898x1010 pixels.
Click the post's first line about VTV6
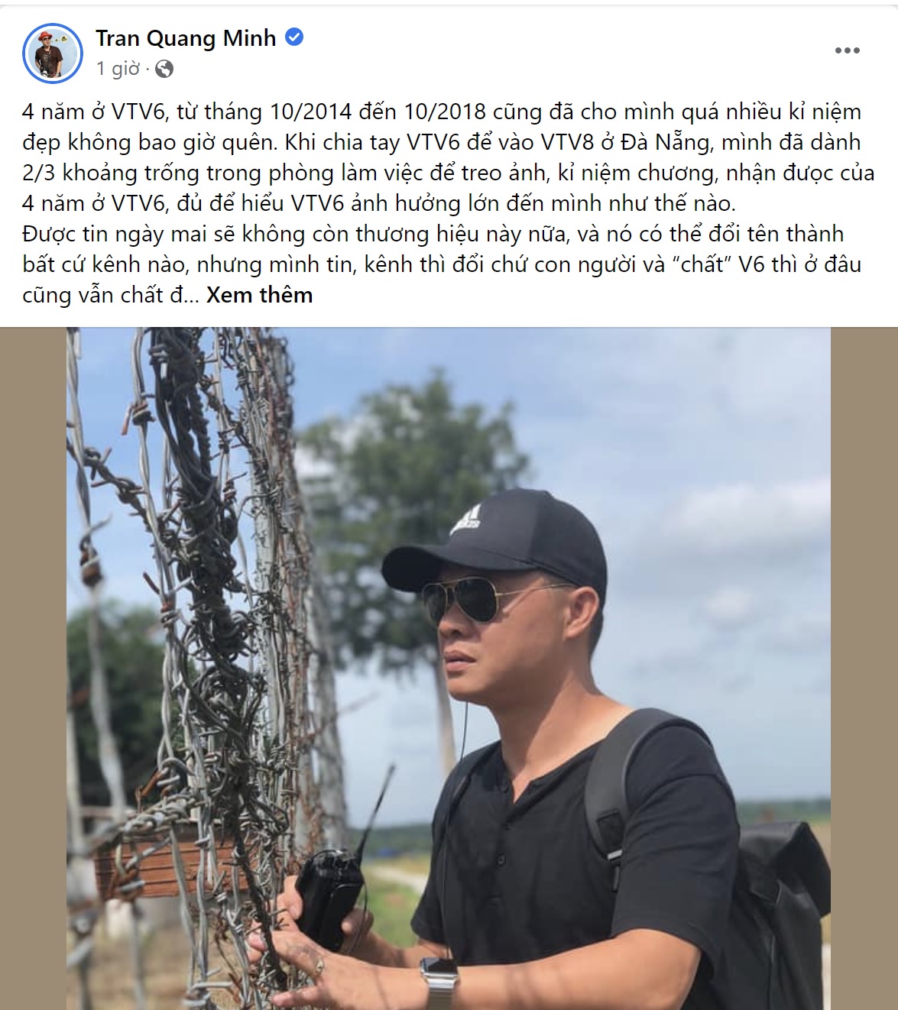click(442, 112)
